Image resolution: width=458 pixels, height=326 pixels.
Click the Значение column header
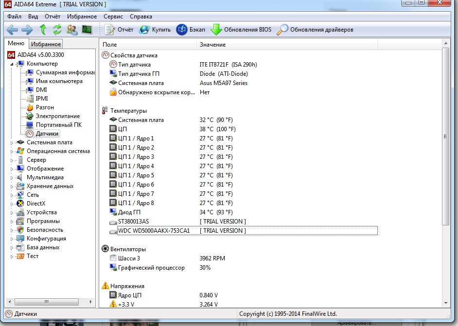(x=213, y=45)
